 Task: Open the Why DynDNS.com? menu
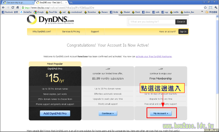(x=42, y=32)
